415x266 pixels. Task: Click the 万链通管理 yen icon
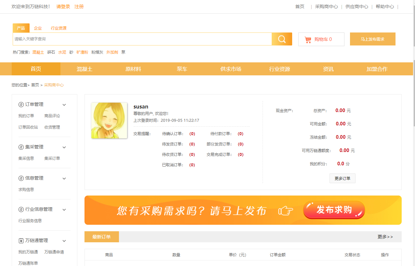point(21,241)
